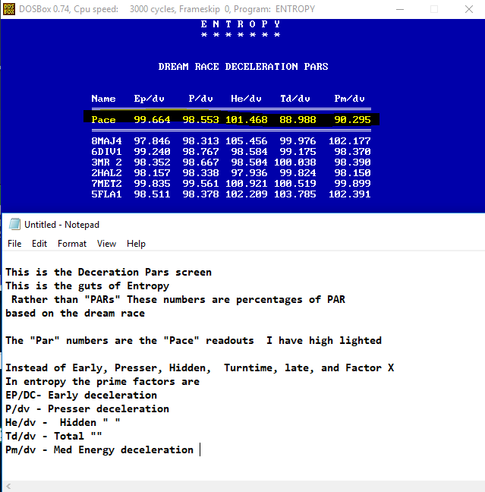Click Pace value 98.553

(x=201, y=120)
